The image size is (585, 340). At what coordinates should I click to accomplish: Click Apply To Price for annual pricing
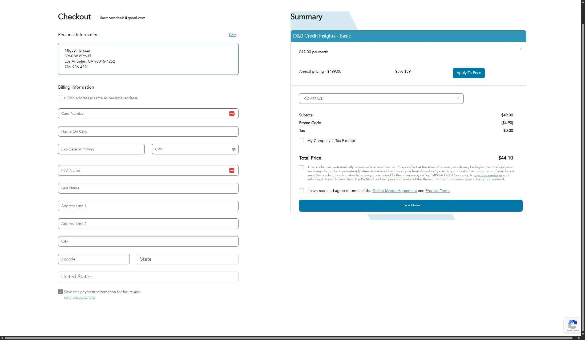point(468,73)
